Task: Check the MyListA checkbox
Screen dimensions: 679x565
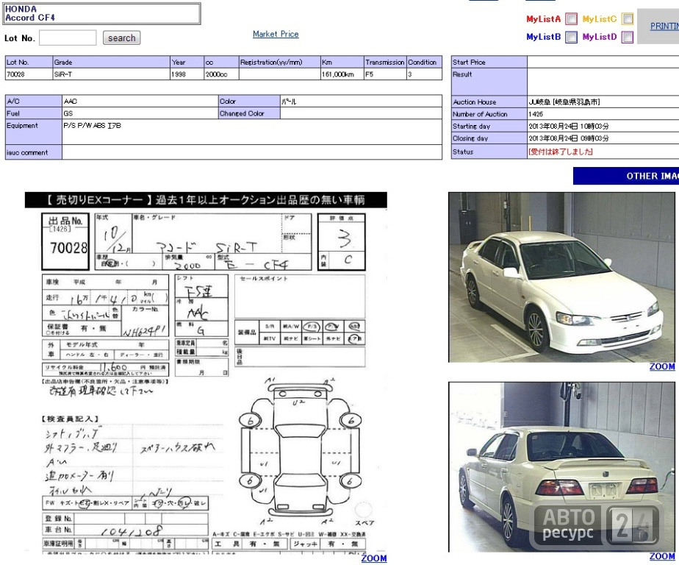Action: coord(572,18)
